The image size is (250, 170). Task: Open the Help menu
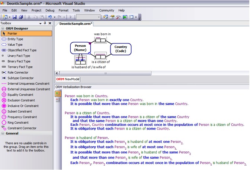tap(121, 10)
